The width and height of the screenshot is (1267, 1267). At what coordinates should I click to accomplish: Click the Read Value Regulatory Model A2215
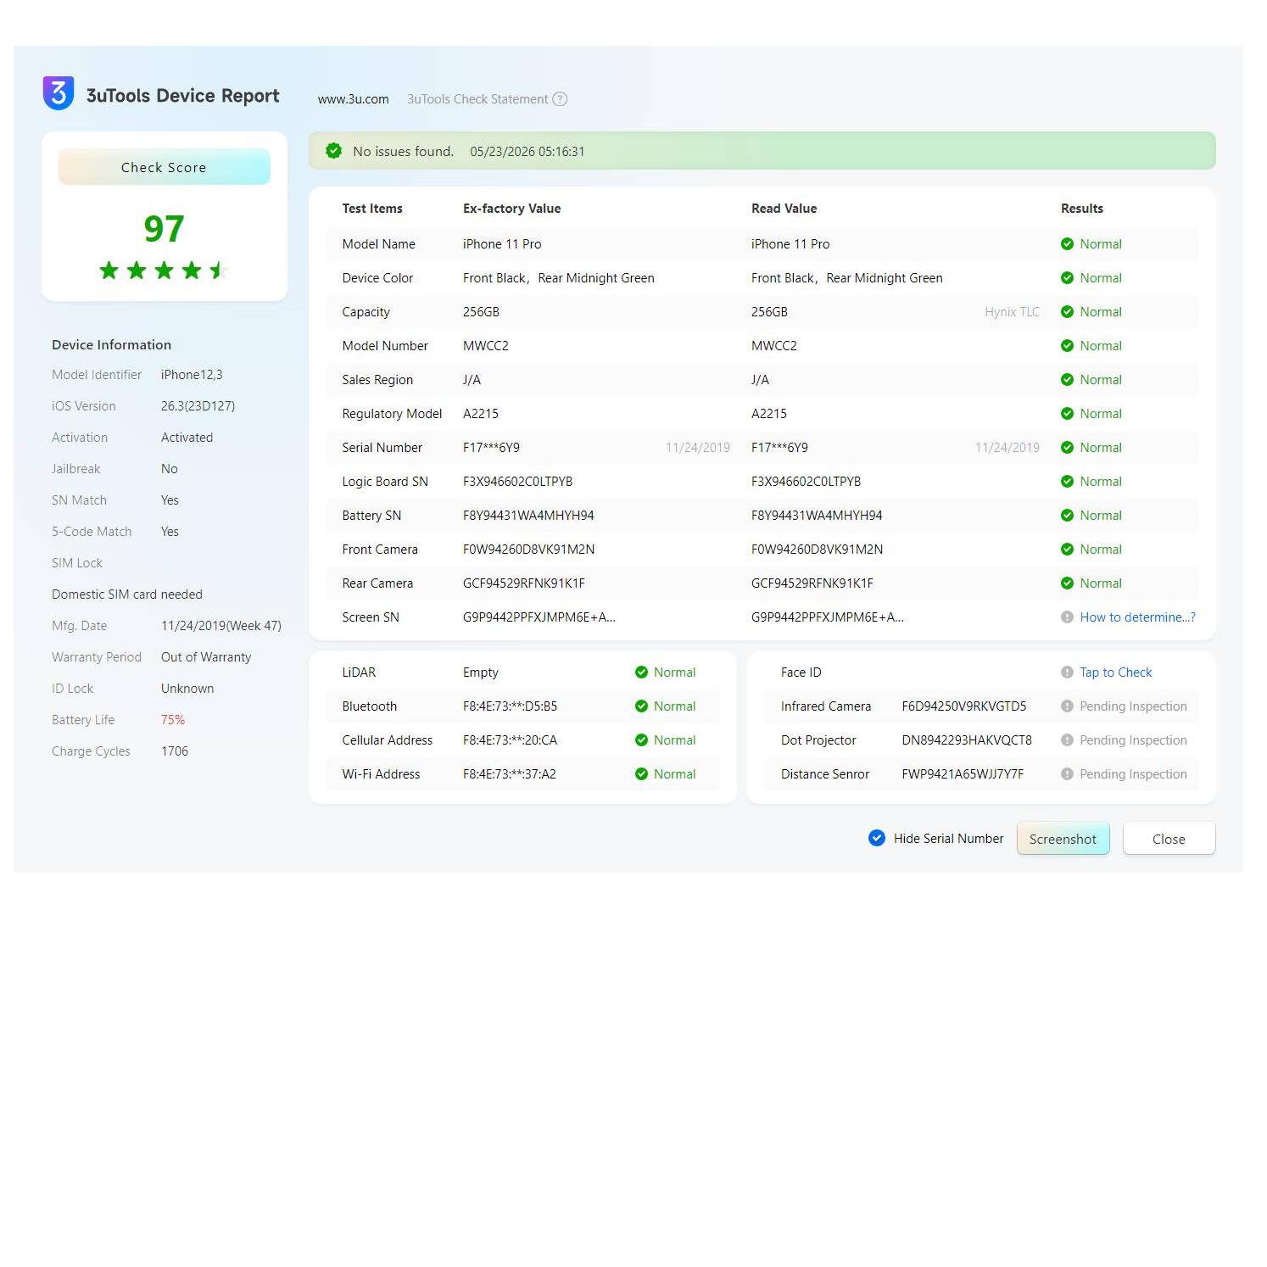769,414
